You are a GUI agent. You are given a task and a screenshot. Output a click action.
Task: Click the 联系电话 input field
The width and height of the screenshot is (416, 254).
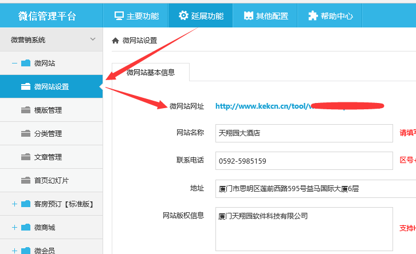coord(304,161)
